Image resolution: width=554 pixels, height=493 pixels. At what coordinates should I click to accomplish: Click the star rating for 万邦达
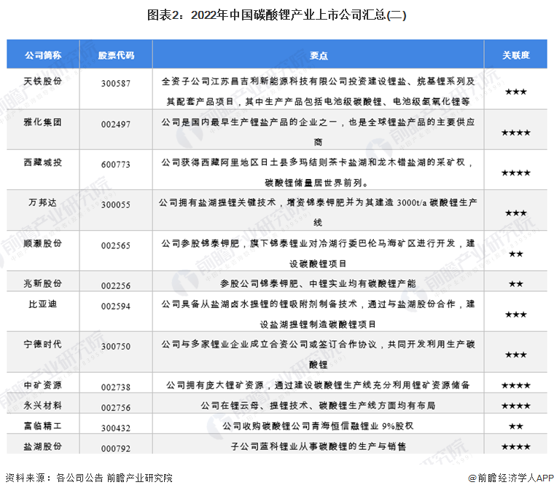pyautogui.click(x=516, y=213)
